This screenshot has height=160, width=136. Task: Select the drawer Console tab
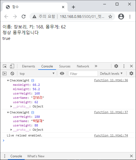click(x=16, y=156)
